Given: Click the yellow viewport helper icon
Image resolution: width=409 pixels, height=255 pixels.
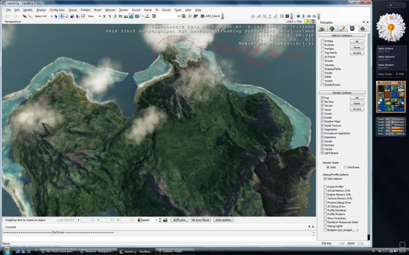Looking at the screenshot, I should (308, 22).
